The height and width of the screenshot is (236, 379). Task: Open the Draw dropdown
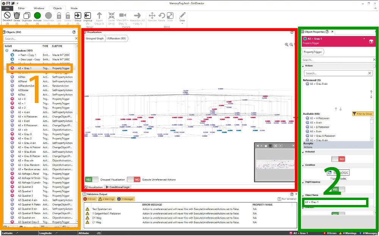[182, 23]
